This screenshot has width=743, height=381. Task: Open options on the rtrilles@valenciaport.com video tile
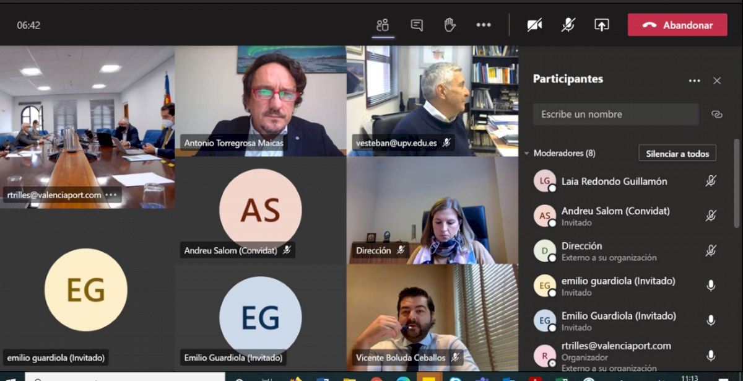pyautogui.click(x=111, y=195)
